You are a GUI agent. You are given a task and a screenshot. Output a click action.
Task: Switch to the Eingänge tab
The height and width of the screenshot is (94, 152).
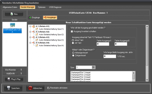click(34, 17)
